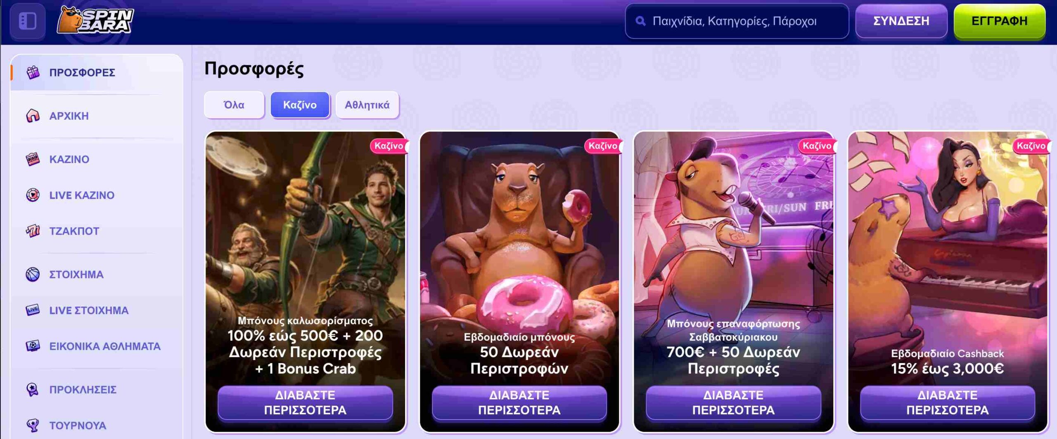Switch to the Όλα filter tab
This screenshot has width=1057, height=439.
(234, 105)
